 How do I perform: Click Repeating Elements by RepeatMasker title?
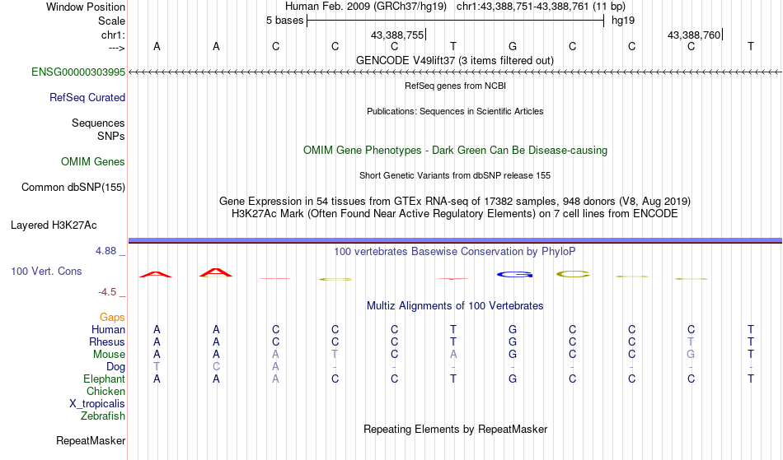(x=455, y=430)
